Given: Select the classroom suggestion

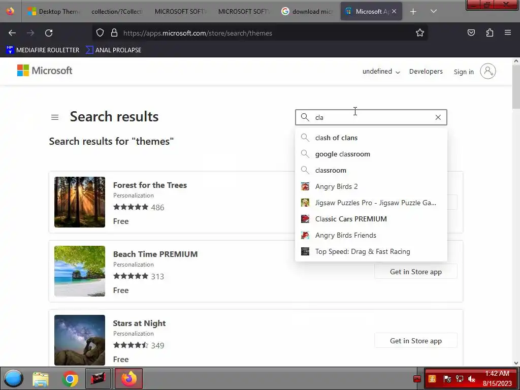Looking at the screenshot, I should pos(371,170).
